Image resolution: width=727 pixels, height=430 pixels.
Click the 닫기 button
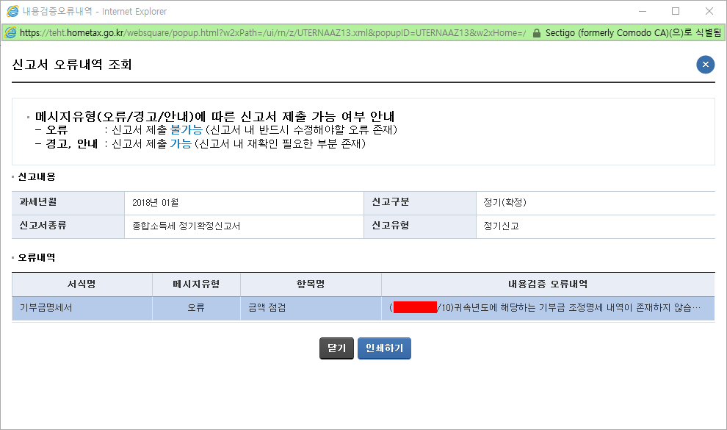[336, 348]
